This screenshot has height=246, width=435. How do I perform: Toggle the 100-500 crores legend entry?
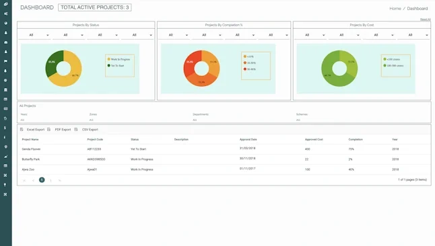[393, 66]
